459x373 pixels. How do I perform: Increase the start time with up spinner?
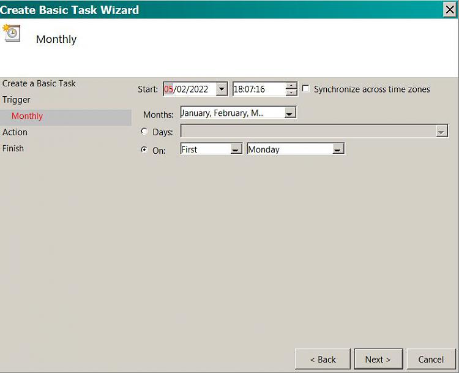(x=291, y=86)
